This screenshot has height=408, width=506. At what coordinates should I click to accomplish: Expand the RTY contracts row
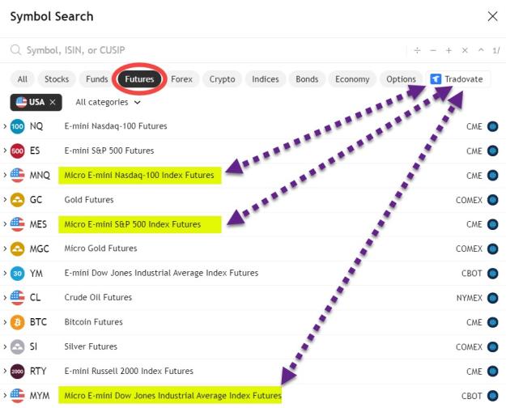click(5, 372)
